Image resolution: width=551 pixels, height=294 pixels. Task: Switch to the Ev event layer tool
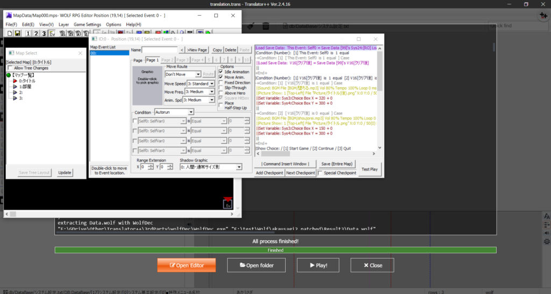coord(52,33)
